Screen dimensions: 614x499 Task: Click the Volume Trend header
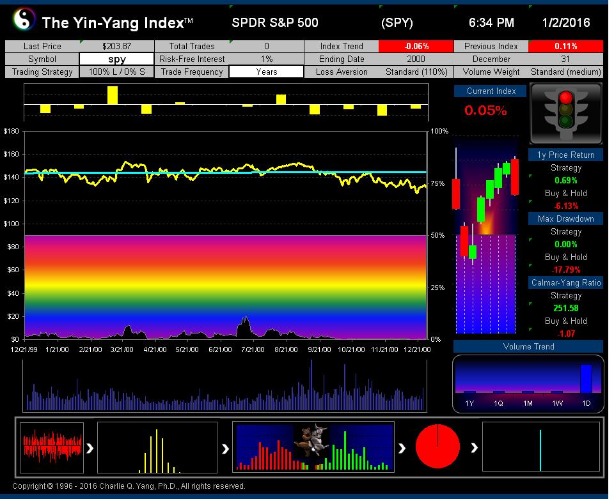(x=528, y=346)
